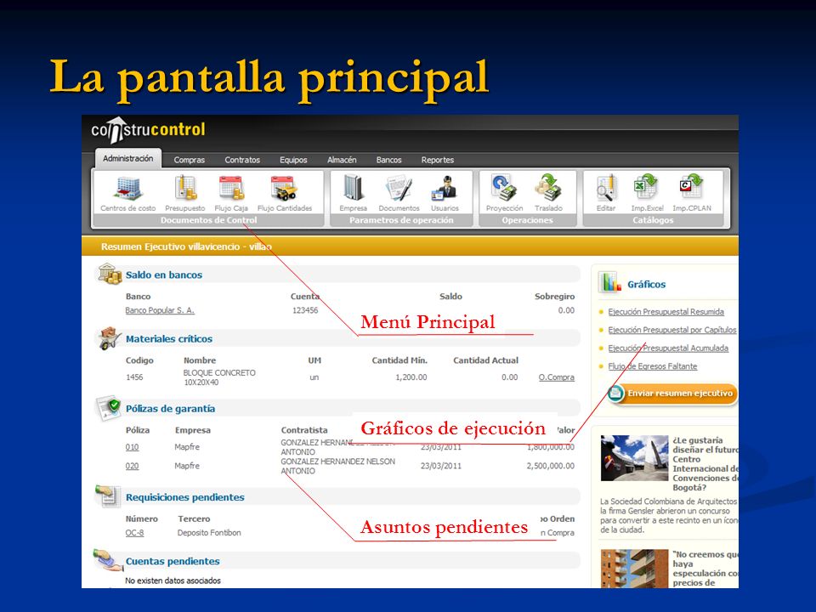816x612 pixels.
Task: Open the Documentos icon
Action: coord(399,188)
